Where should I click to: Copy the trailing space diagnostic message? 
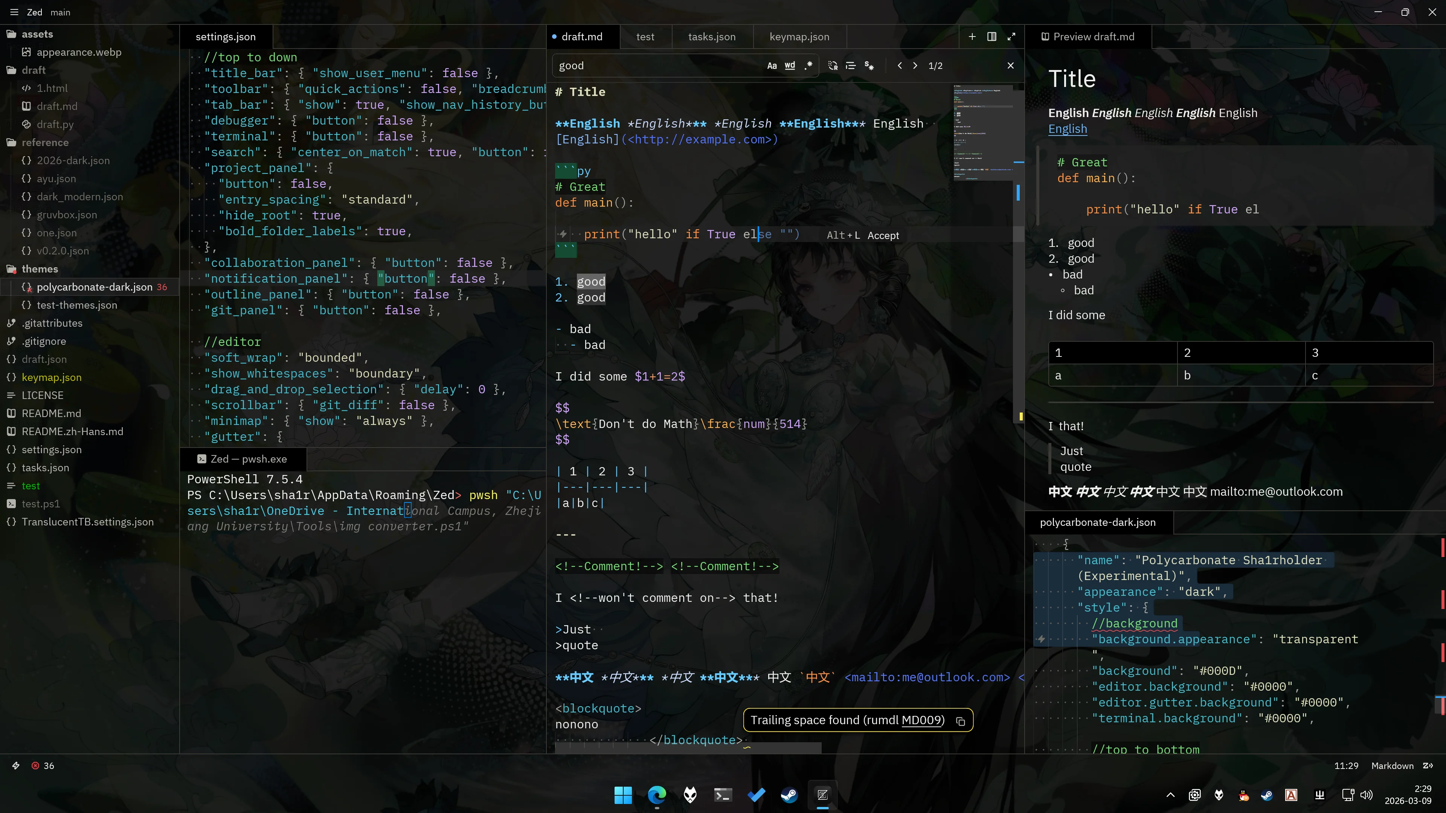point(961,721)
